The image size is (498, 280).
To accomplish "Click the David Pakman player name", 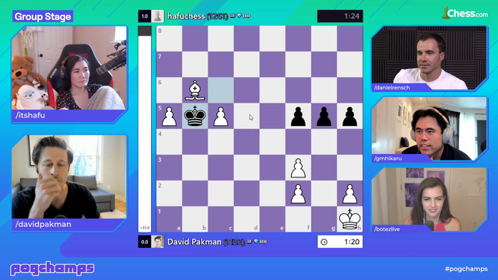I will [x=194, y=242].
